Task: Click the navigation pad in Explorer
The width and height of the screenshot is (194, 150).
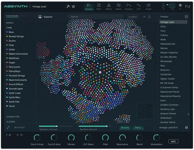Action: pos(145,111)
